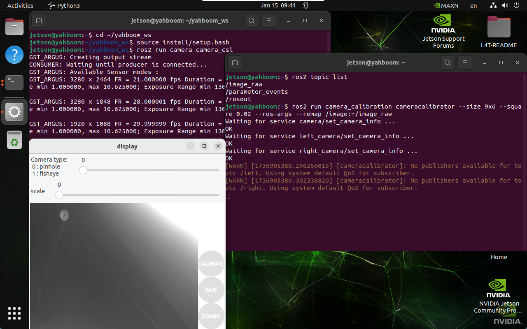Open Python3 app menu in top bar
The width and height of the screenshot is (527, 329).
[64, 5]
